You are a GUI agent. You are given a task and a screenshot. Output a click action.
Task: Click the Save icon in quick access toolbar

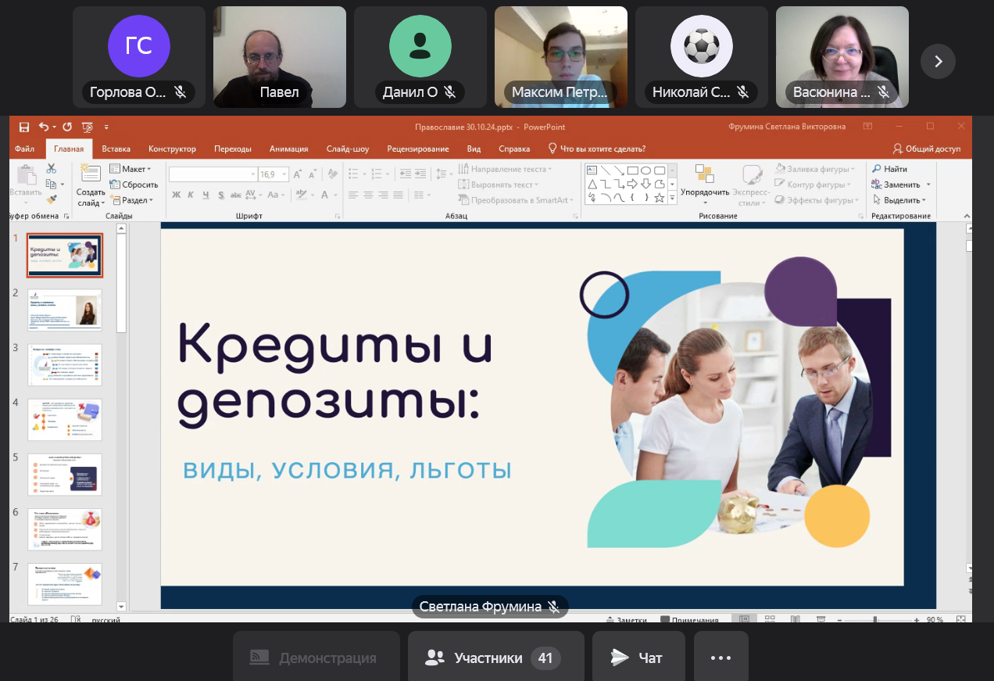(24, 127)
